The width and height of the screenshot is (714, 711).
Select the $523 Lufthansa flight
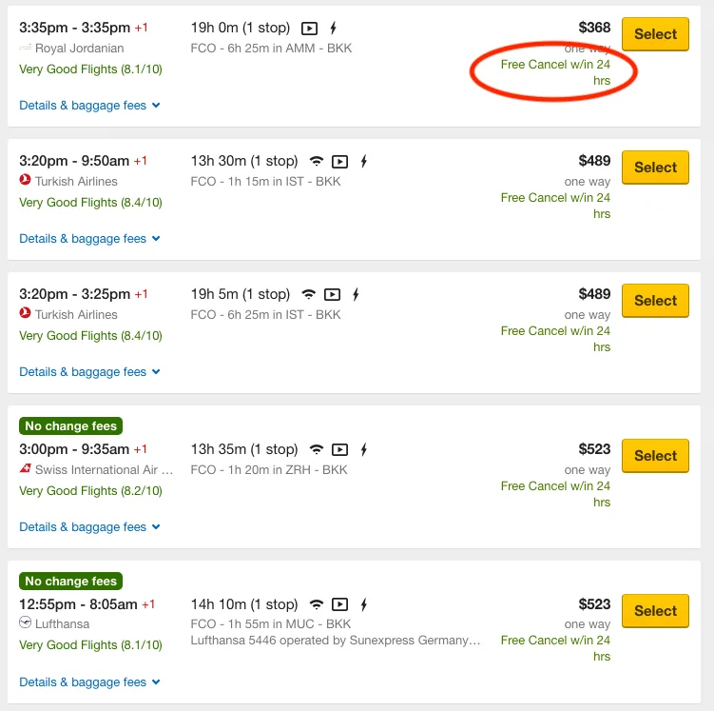[655, 611]
